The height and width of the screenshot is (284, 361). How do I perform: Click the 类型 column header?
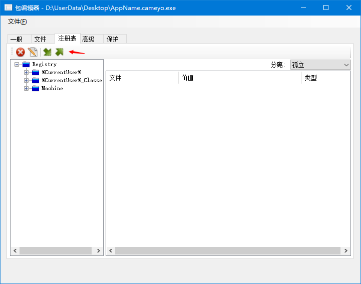click(326, 78)
